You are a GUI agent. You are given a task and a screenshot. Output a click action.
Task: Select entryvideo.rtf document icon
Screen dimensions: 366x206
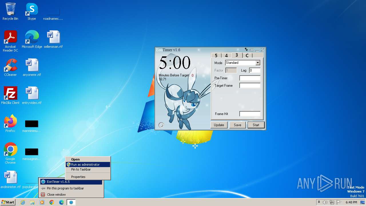pyautogui.click(x=32, y=96)
